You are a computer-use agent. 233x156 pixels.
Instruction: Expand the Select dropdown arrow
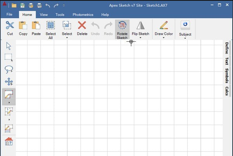pyautogui.click(x=67, y=38)
